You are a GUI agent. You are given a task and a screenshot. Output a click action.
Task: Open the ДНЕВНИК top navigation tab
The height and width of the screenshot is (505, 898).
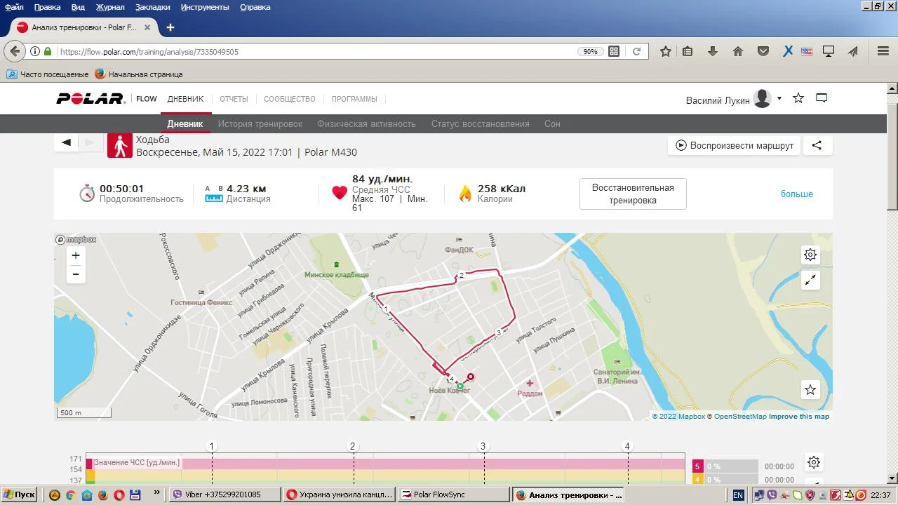pos(185,99)
